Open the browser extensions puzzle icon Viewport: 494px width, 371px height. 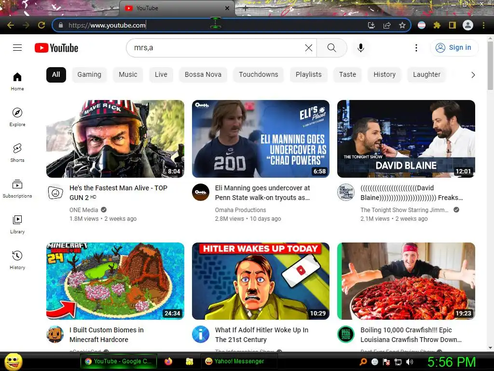tap(437, 25)
